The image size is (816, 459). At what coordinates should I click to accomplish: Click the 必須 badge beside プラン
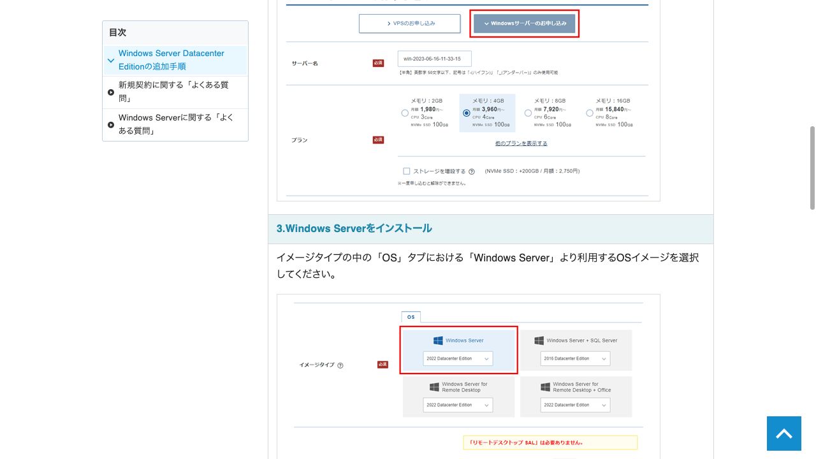[378, 140]
